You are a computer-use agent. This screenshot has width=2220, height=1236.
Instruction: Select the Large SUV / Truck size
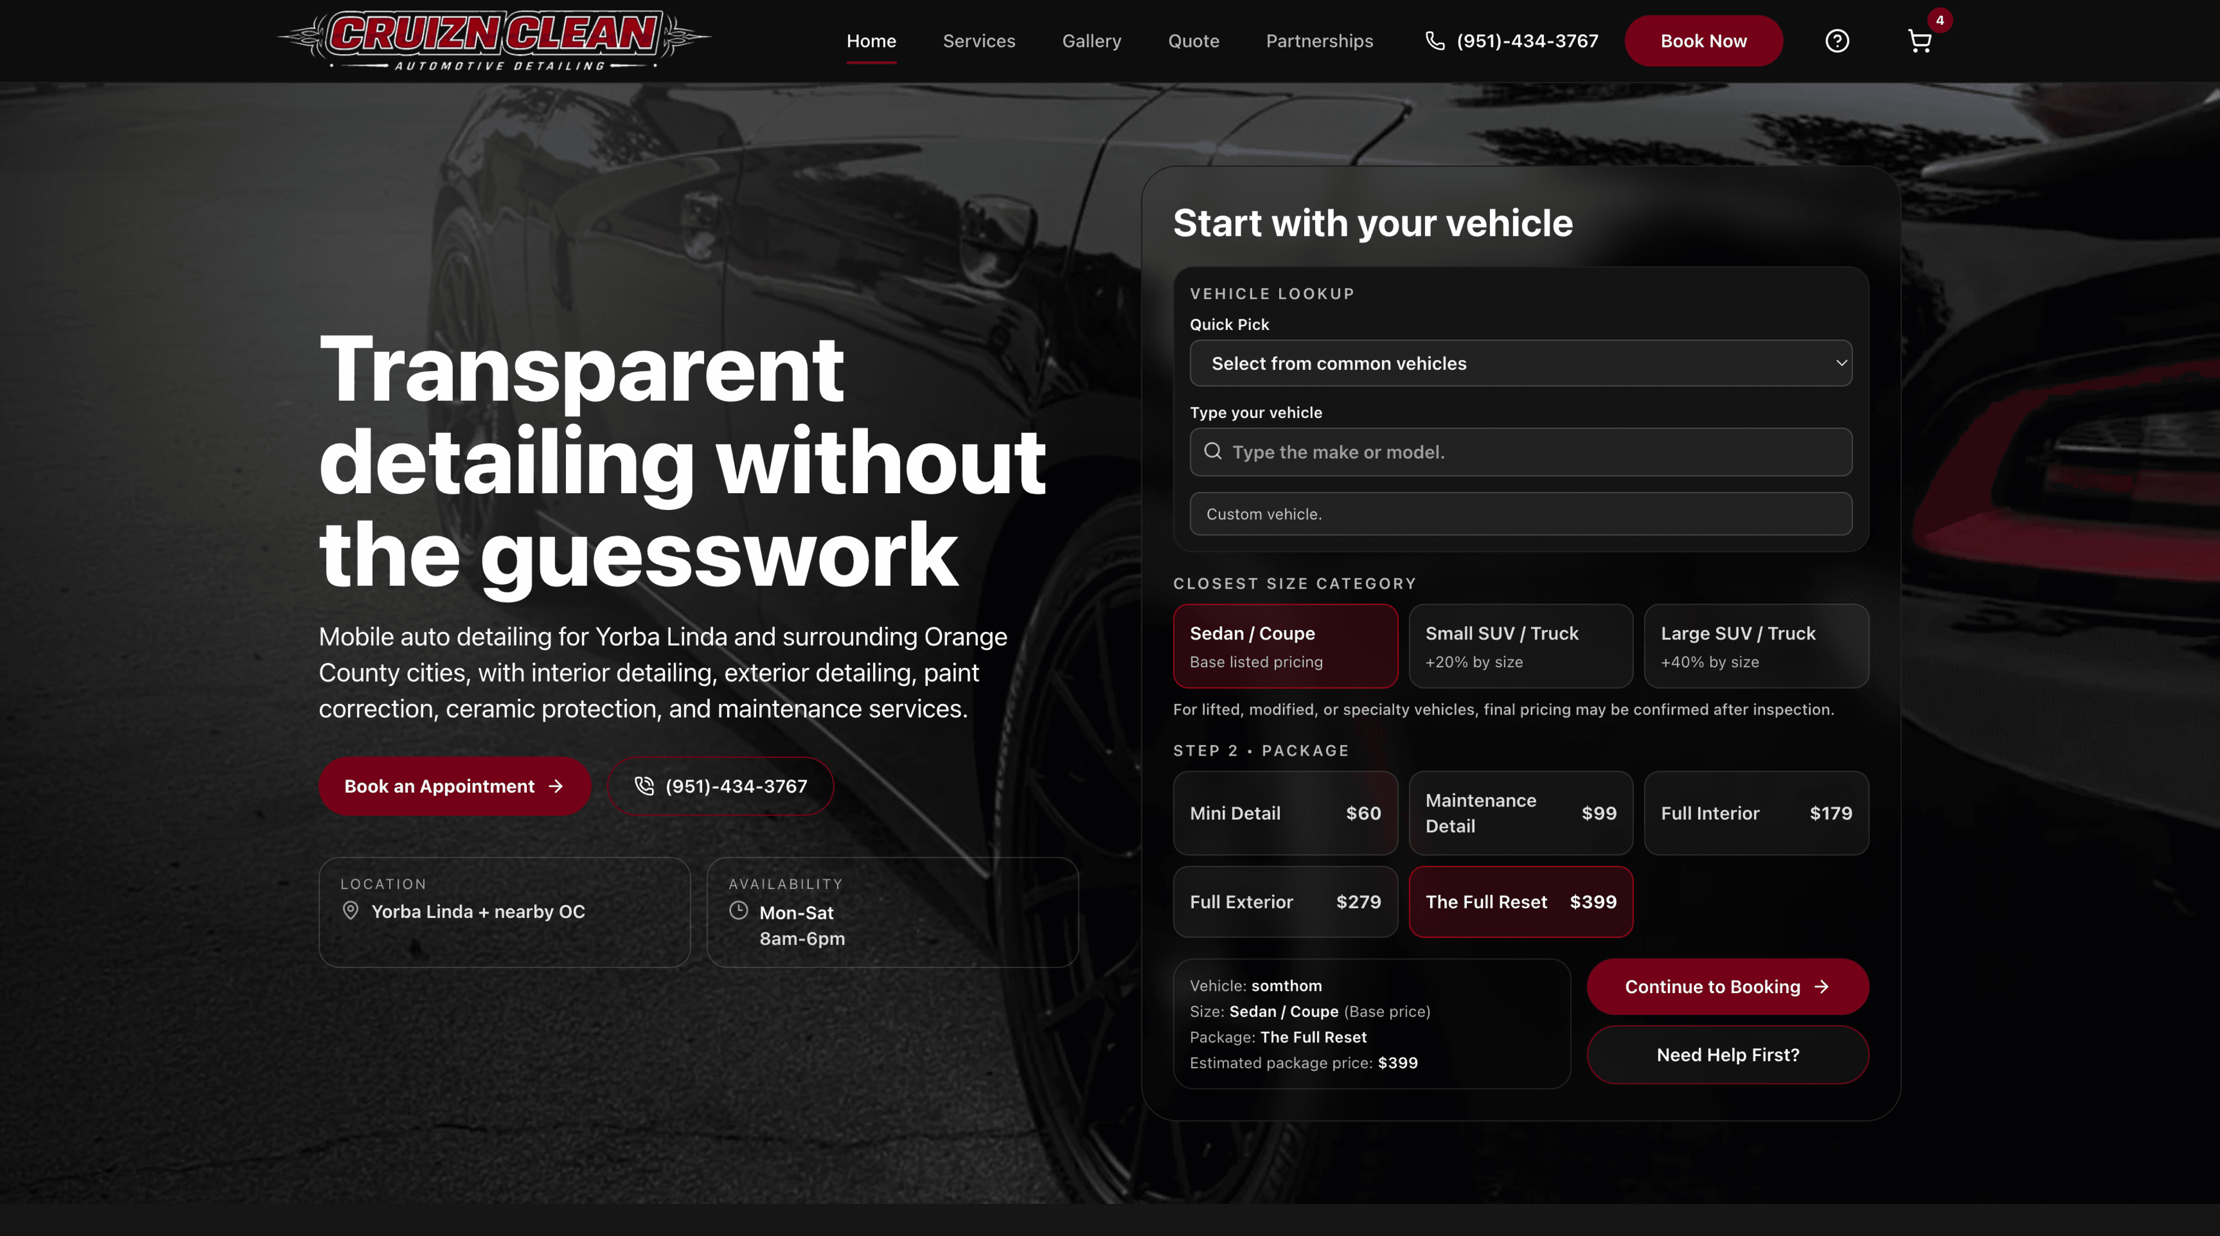point(1756,646)
